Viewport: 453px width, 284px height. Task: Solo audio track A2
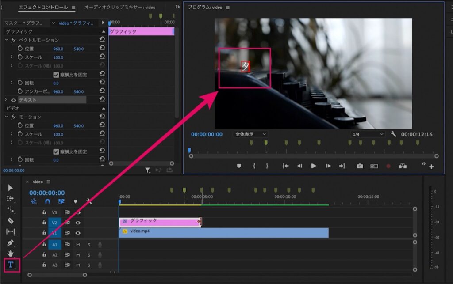click(x=89, y=255)
